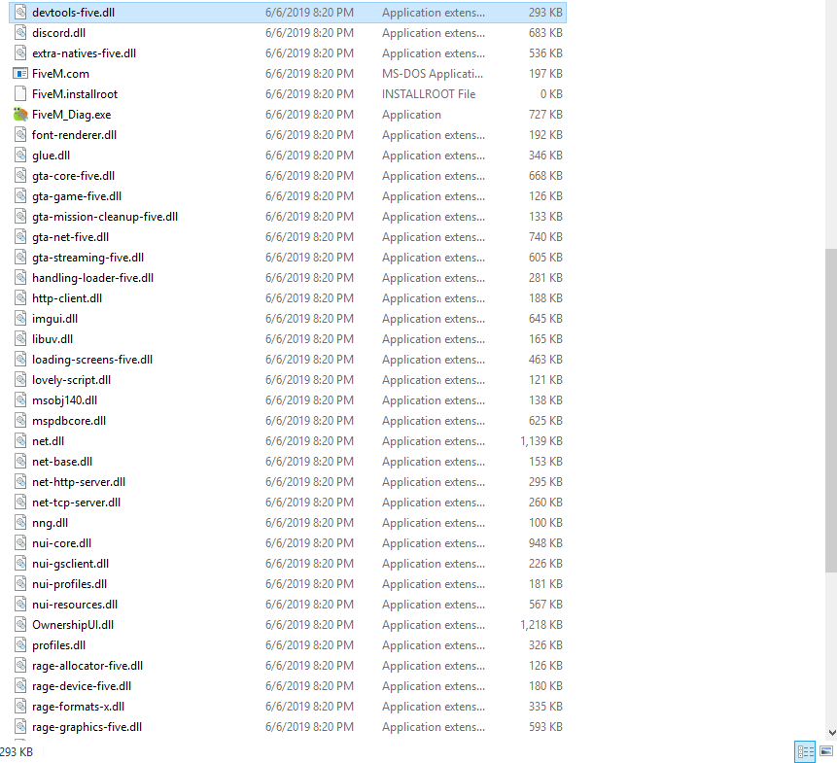Click the date modified cell for glue.dll
The image size is (837, 763).
pos(309,156)
